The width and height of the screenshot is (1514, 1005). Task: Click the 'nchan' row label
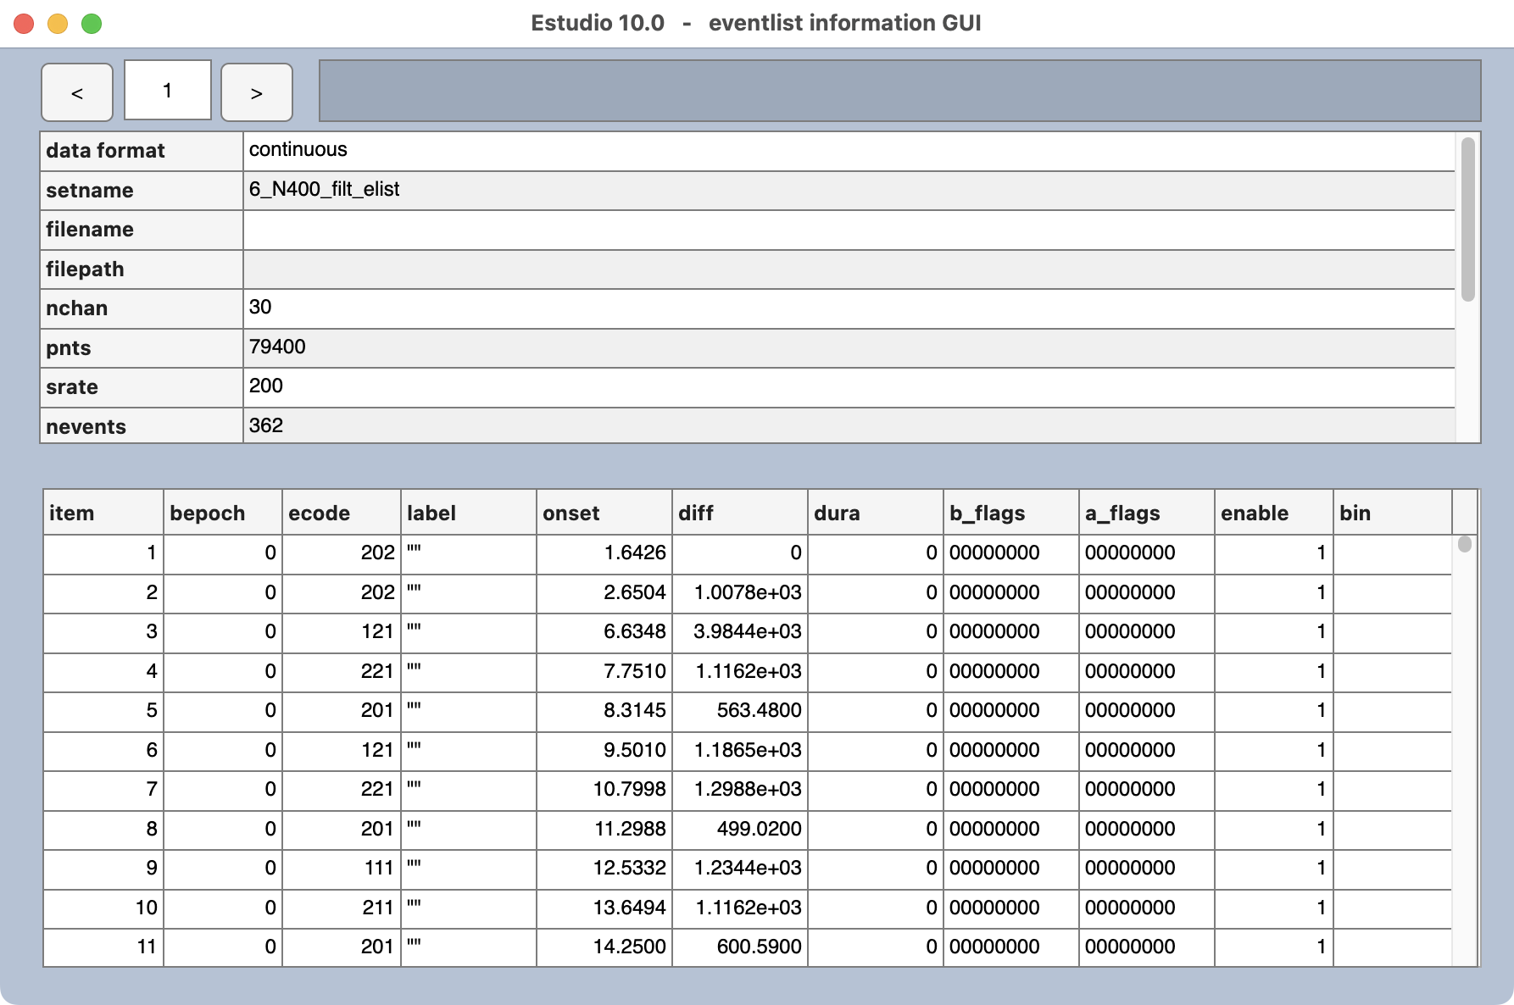click(142, 308)
